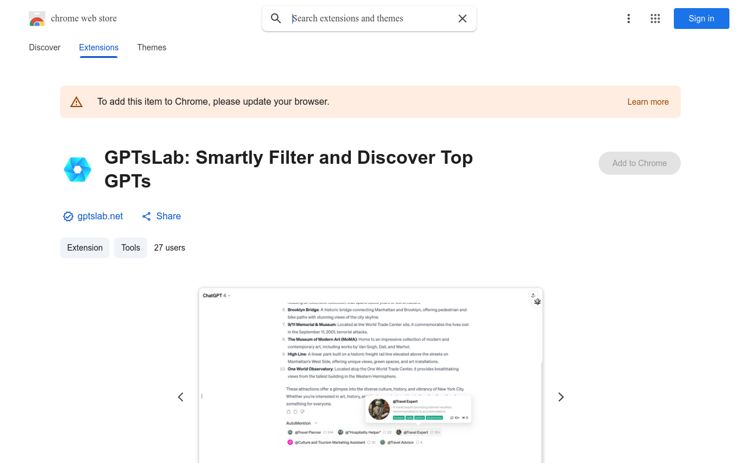Click the chrome web store title text
Image resolution: width=741 pixels, height=463 pixels.
coord(84,19)
